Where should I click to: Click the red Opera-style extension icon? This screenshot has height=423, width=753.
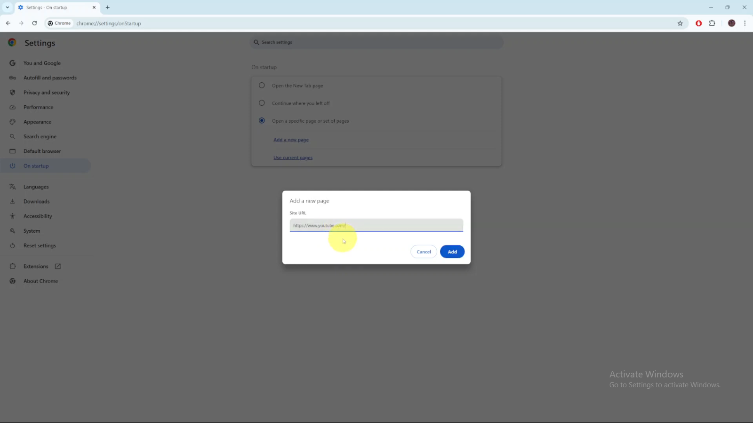(x=699, y=23)
